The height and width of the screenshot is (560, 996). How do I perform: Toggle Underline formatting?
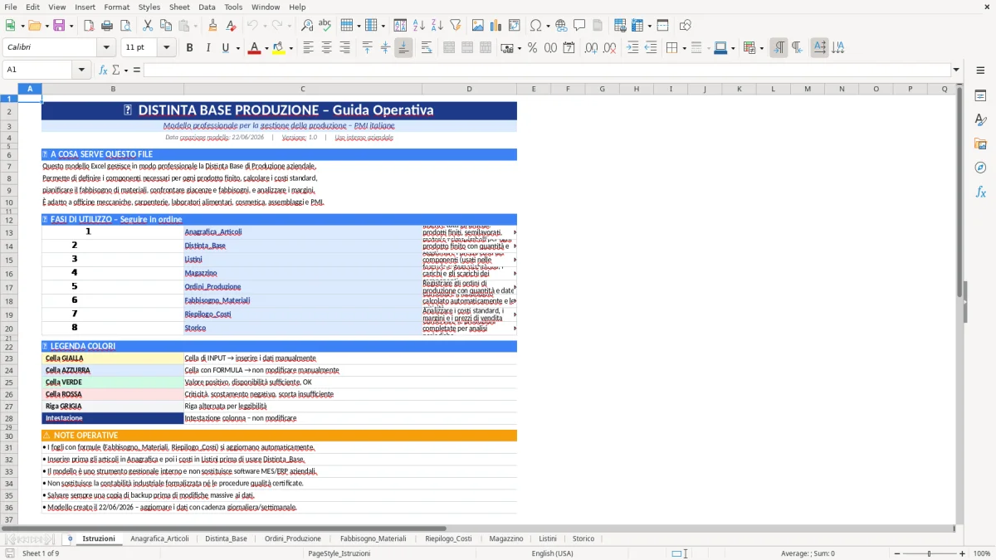225,48
